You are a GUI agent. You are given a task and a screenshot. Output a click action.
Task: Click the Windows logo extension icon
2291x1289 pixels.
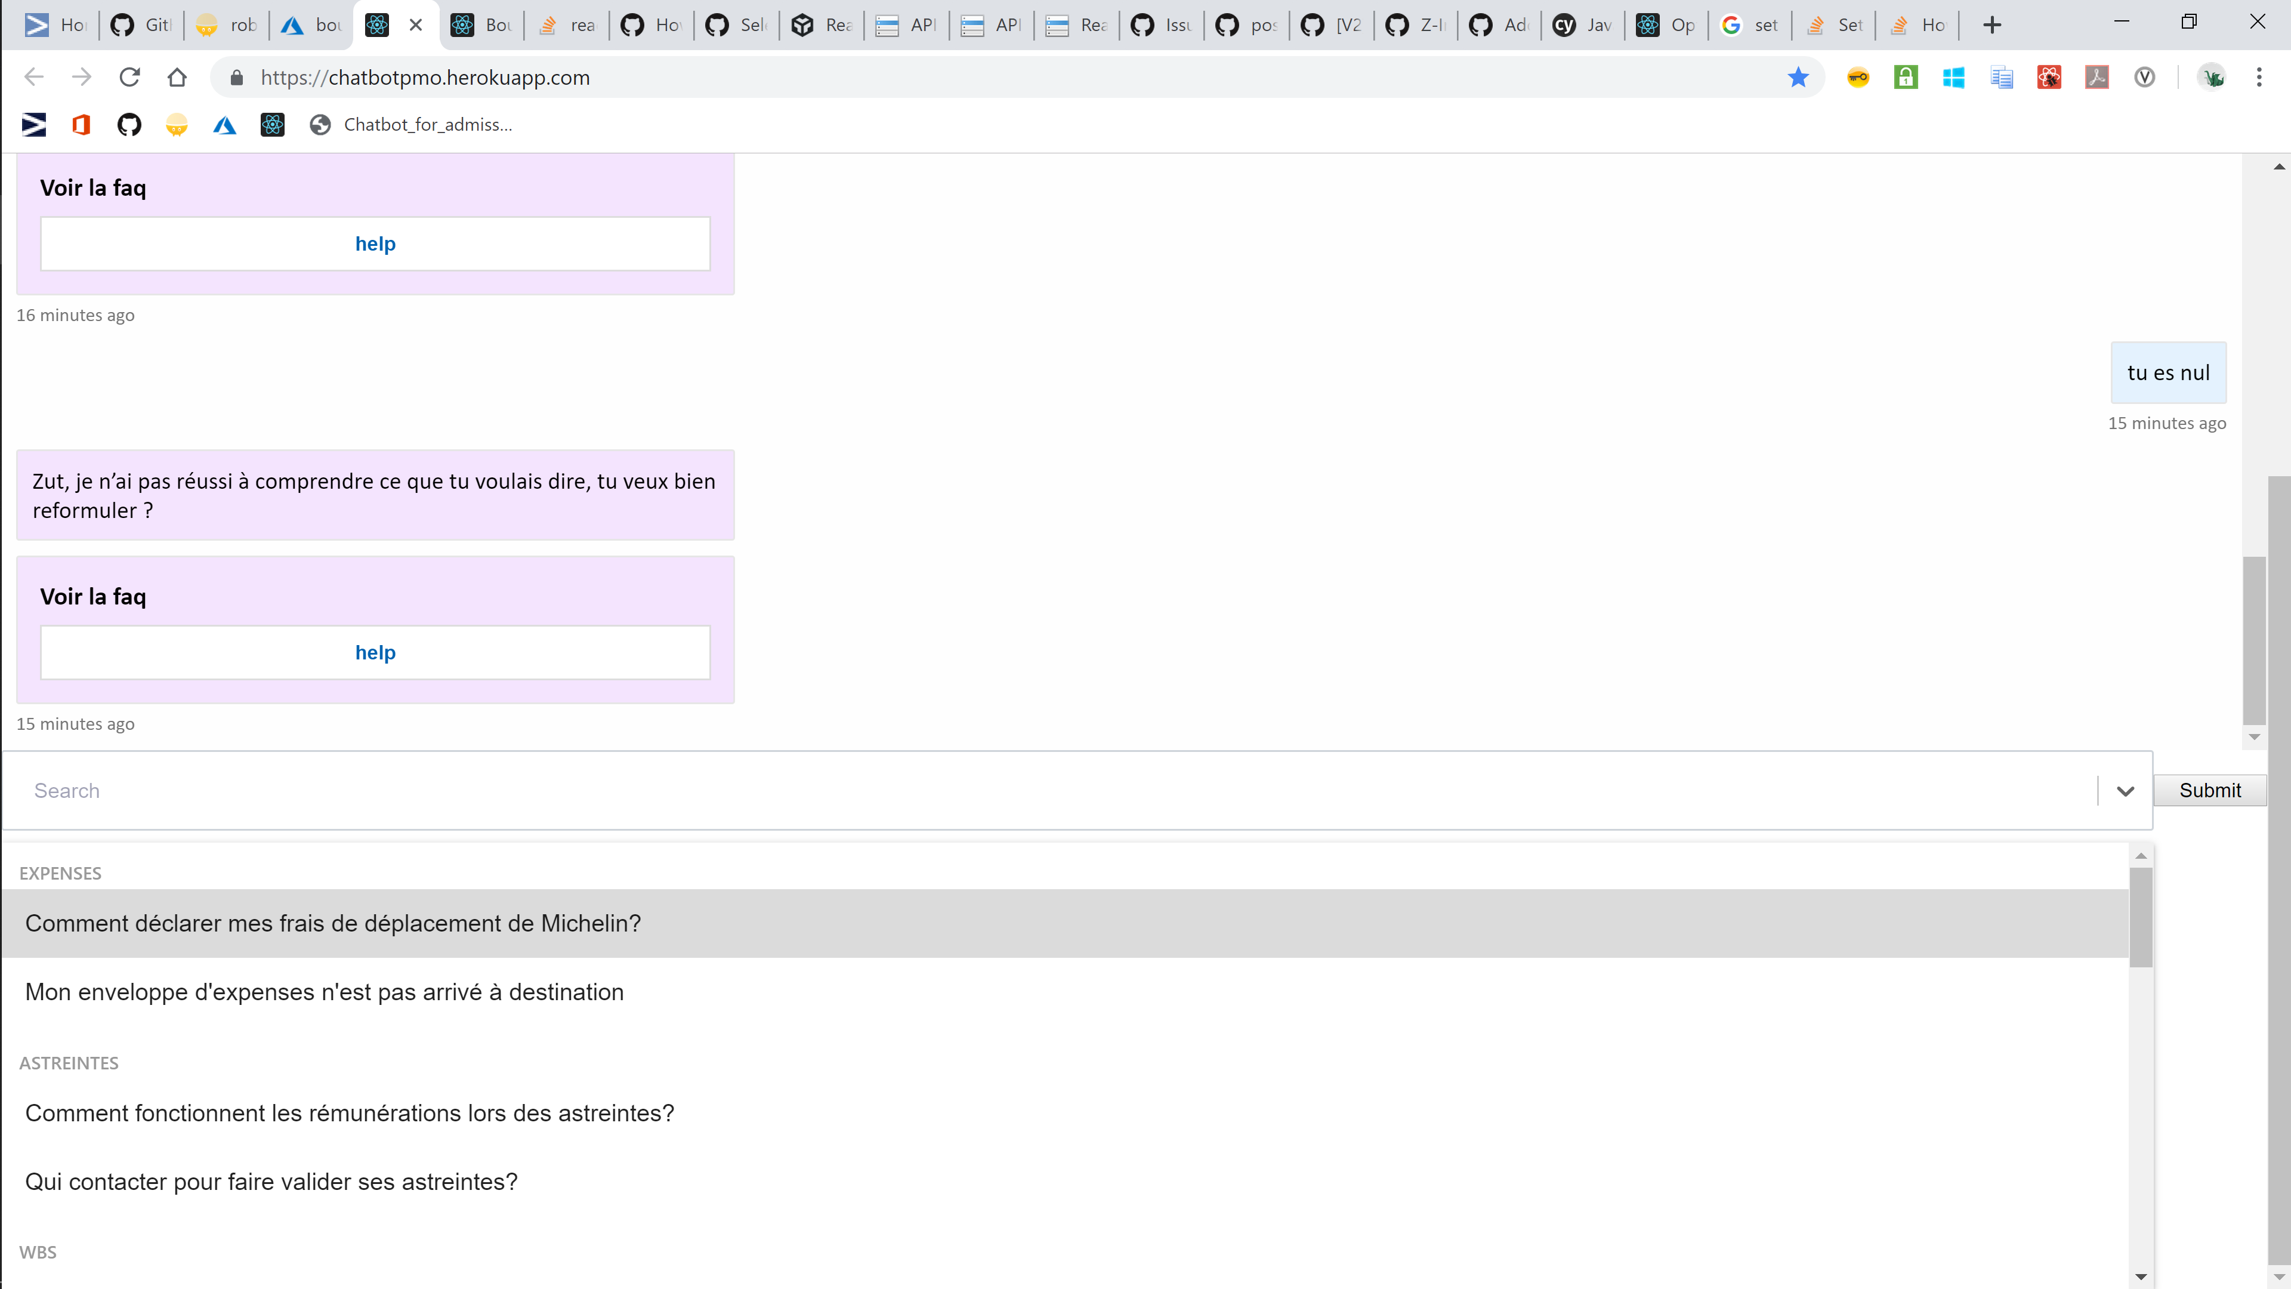click(x=1953, y=78)
